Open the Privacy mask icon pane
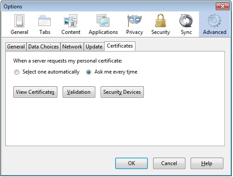Screen dimensions: 233x177 click(x=135, y=25)
